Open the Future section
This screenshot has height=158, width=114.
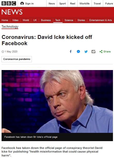[x=109, y=4]
